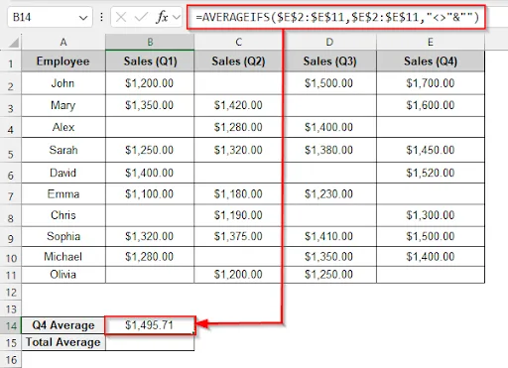Select row 12 header
Screen dimensions: 508x368
11,293
